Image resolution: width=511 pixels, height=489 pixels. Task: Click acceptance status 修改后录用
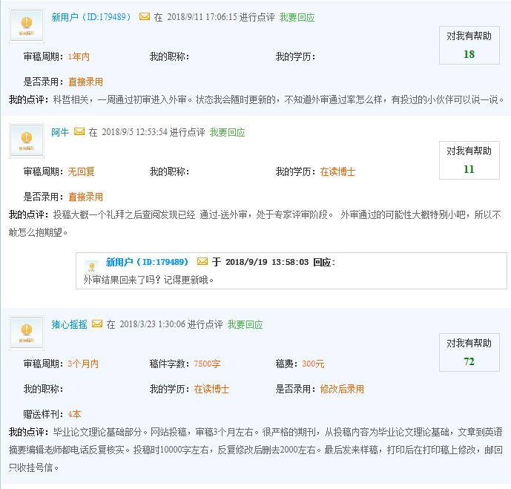pyautogui.click(x=342, y=389)
